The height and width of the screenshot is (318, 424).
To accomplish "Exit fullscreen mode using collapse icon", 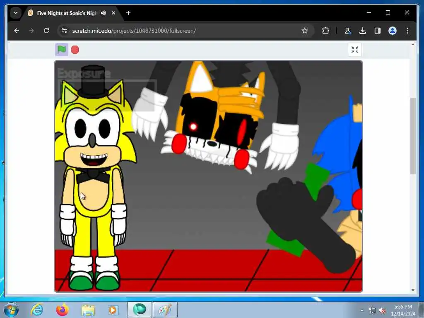I will 354,50.
